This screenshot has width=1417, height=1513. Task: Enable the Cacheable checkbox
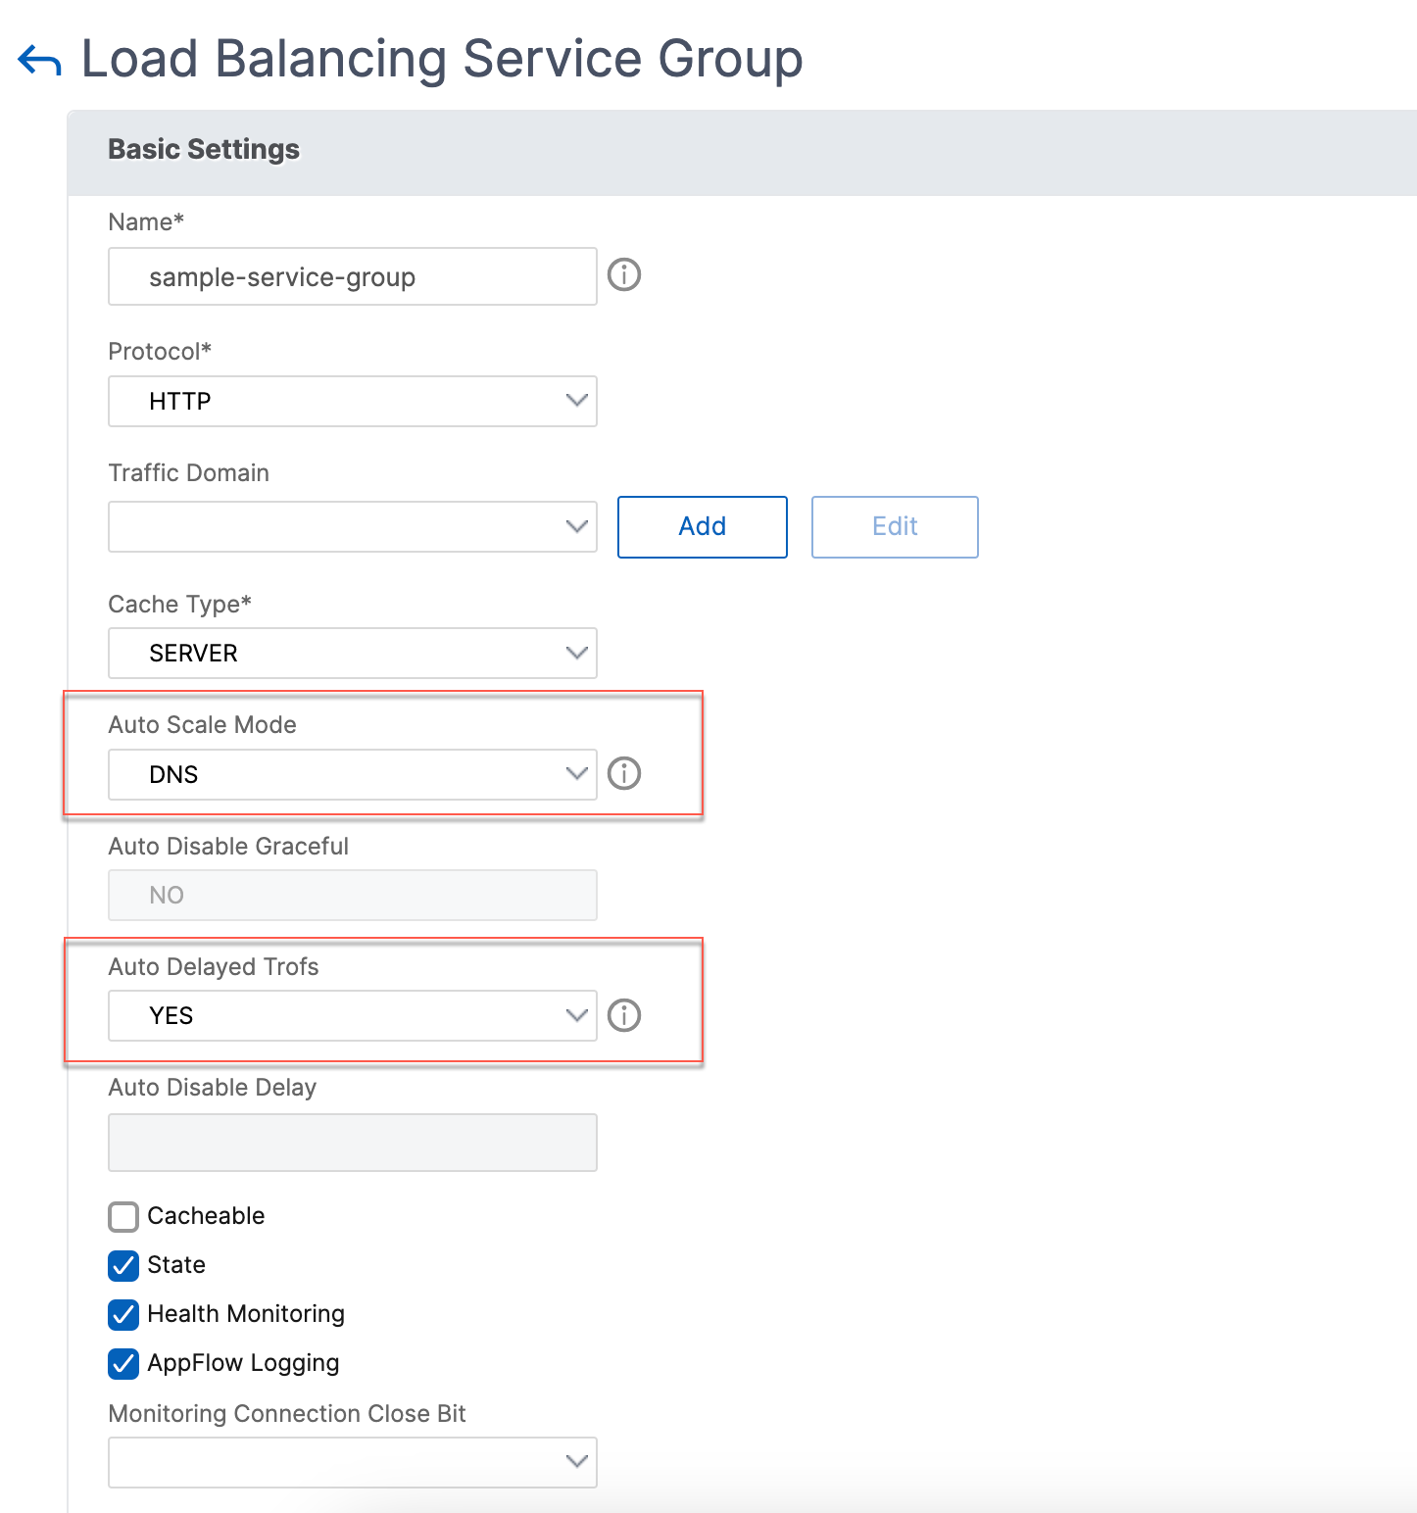coord(123,1216)
